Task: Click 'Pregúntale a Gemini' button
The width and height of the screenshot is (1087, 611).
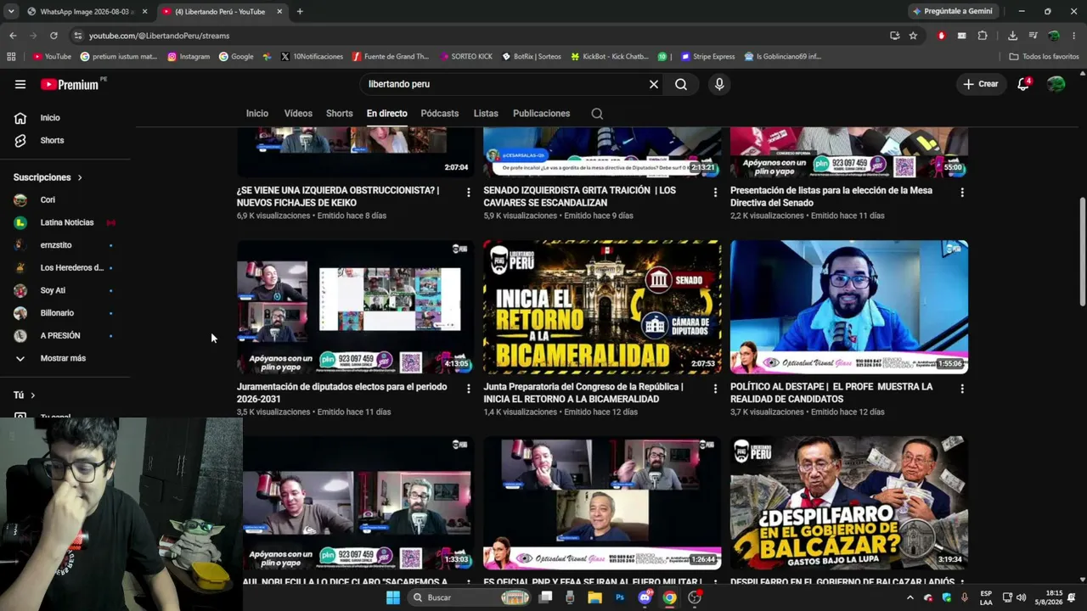Action: point(952,12)
